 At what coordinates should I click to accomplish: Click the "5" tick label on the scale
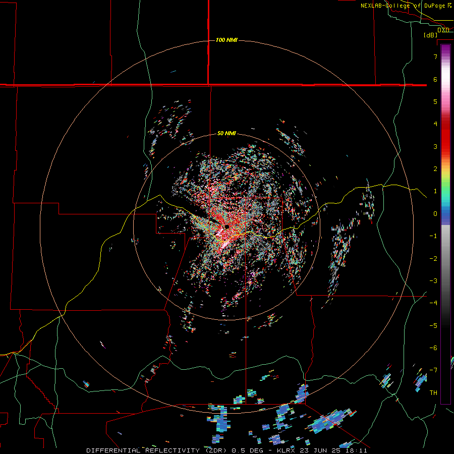tap(435, 101)
